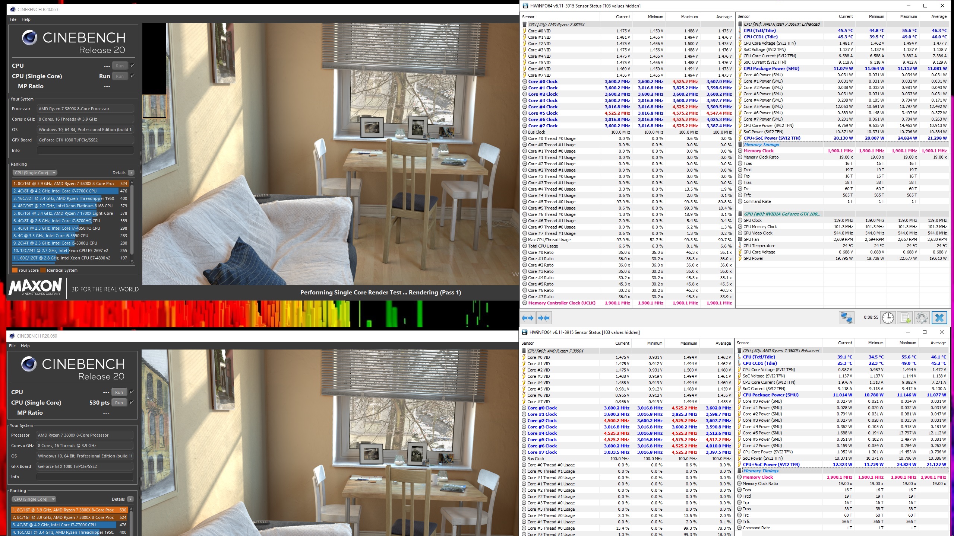
Task: Open File menu in top Cinebench
Action: (x=13, y=19)
